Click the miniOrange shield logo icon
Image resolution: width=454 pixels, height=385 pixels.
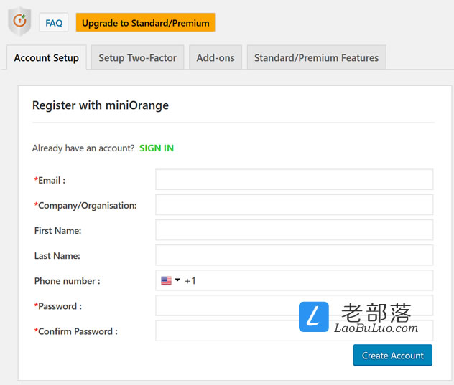pos(19,21)
